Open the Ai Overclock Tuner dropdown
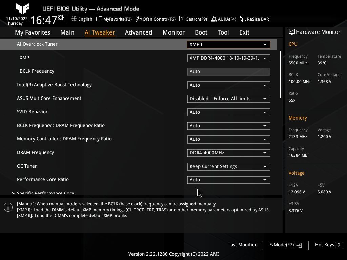This screenshot has width=347, height=260. 229,44
